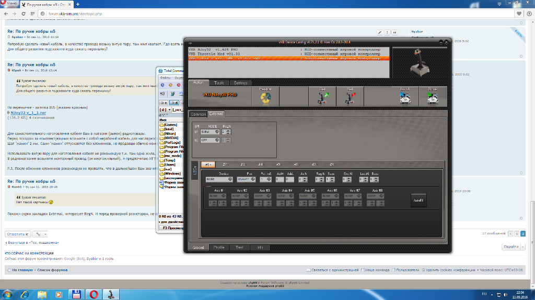535x300 pixels.
Task: Click the Opera icon in the Windows taskbar
Action: pos(95,294)
